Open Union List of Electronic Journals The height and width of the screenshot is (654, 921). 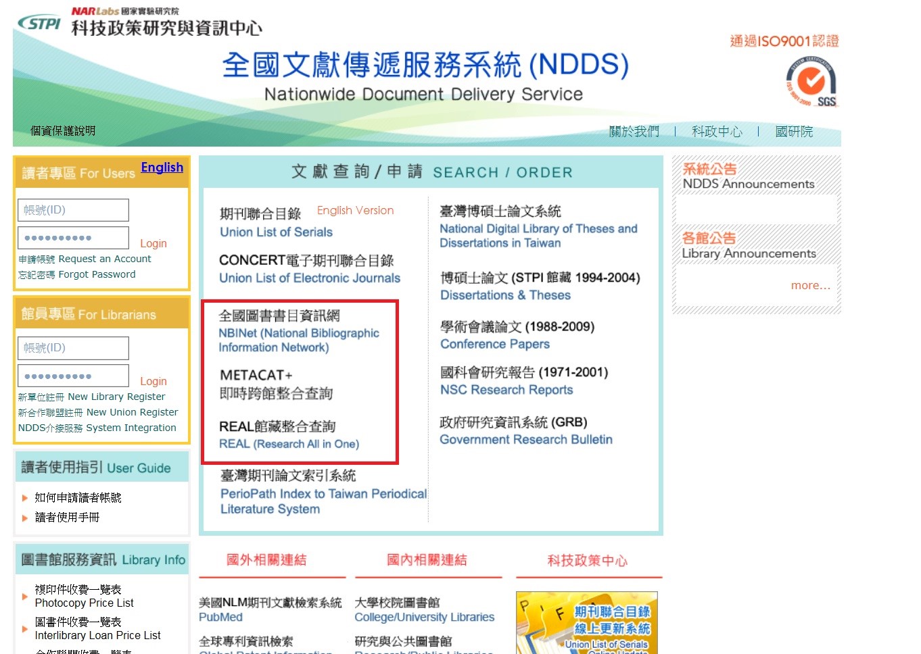310,278
